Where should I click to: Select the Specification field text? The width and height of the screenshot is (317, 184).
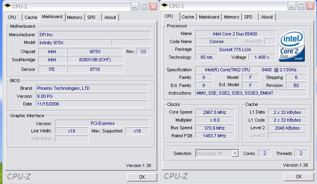pyautogui.click(x=251, y=70)
